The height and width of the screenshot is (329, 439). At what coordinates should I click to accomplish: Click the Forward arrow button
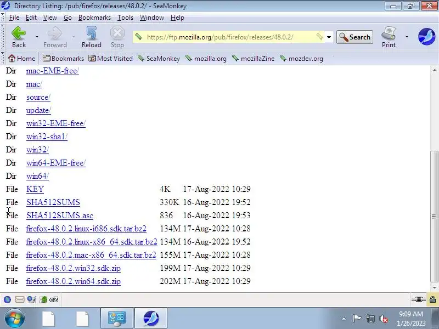click(55, 37)
